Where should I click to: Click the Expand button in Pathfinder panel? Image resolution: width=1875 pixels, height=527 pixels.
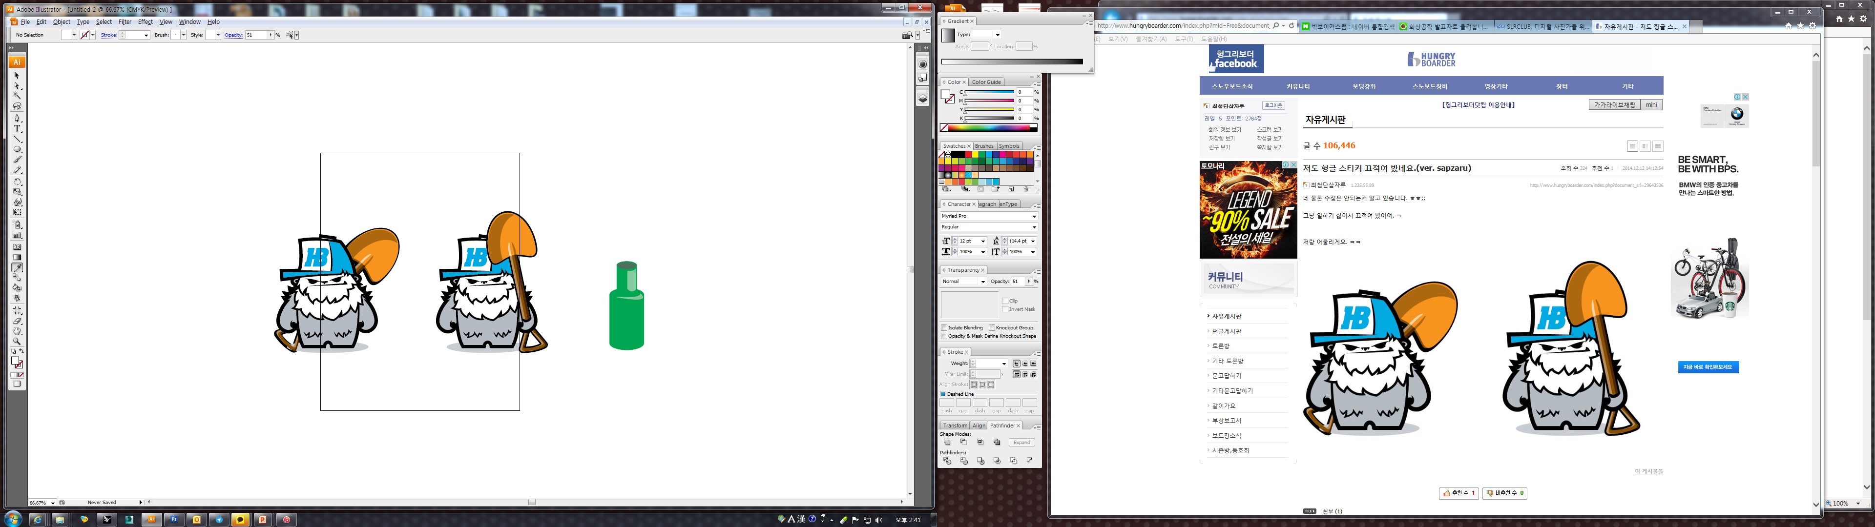[1022, 443]
